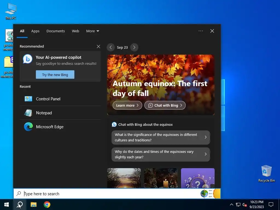Click the taskbar search magnifier icon

pos(20,205)
